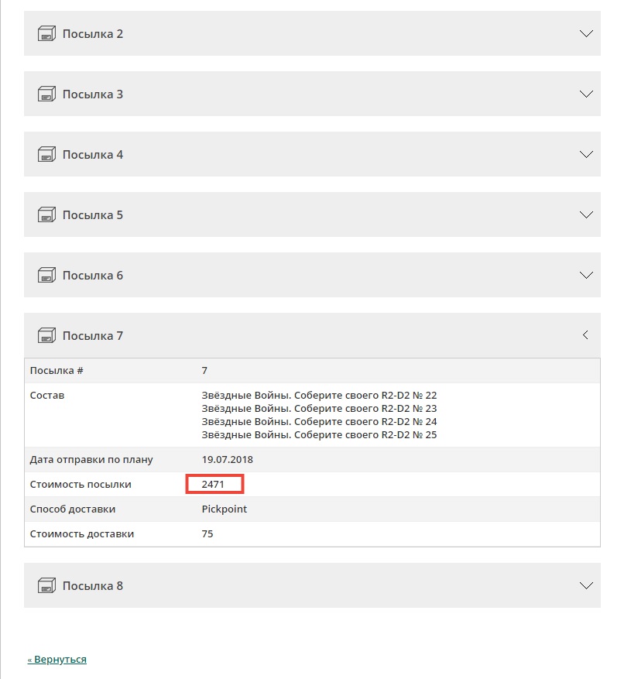Click the package icon beside Посылка 2

pyautogui.click(x=47, y=33)
